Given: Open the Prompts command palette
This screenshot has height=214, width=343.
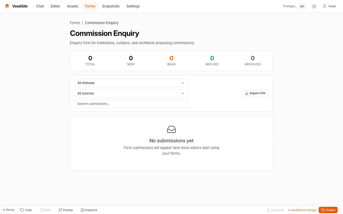Looking at the screenshot, I should pos(294,6).
